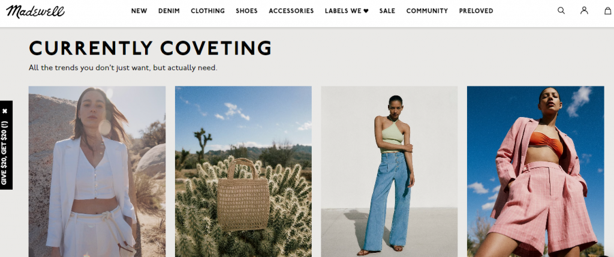Select the straw tote bag photo
The height and width of the screenshot is (257, 614).
pos(243,172)
